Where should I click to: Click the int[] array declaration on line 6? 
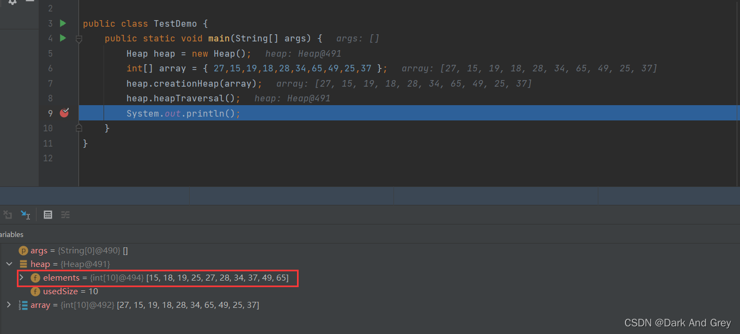pyautogui.click(x=257, y=68)
